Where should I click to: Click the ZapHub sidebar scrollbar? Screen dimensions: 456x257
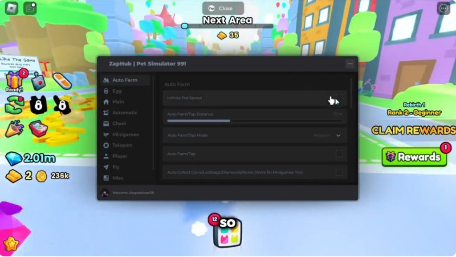tap(153, 123)
